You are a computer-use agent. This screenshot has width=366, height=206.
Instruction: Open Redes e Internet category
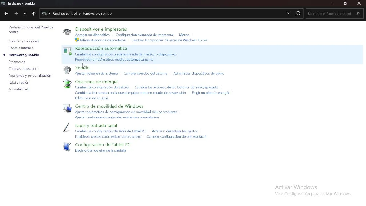point(21,48)
